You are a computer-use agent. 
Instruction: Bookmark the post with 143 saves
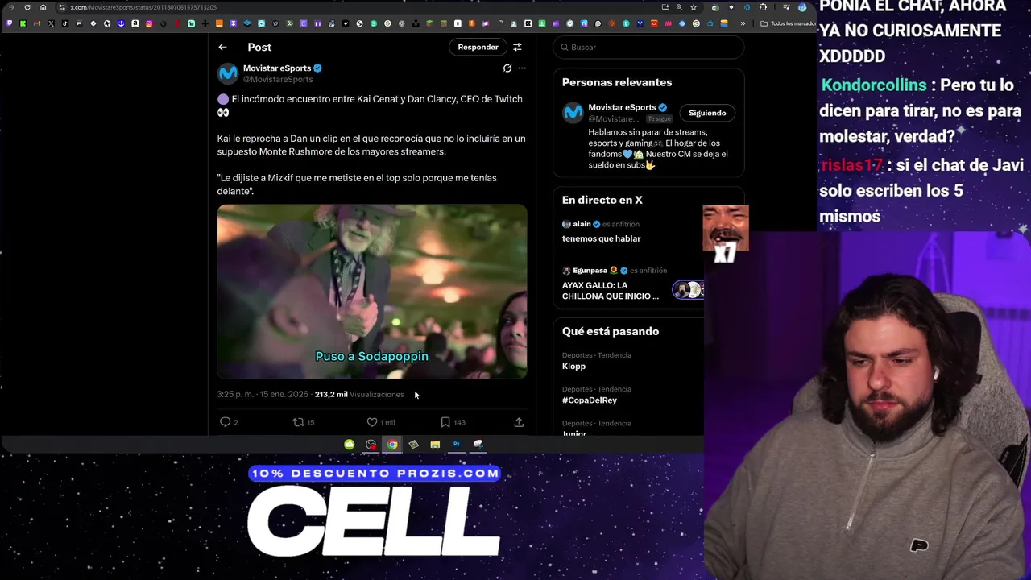pos(445,422)
